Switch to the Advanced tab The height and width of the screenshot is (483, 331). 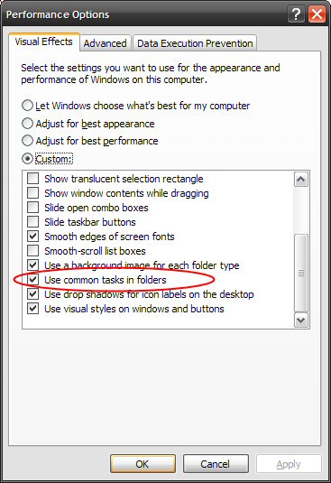106,43
